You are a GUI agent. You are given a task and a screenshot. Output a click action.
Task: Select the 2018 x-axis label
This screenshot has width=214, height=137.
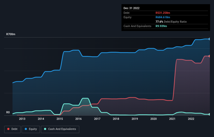pyautogui.click(x=116, y=119)
